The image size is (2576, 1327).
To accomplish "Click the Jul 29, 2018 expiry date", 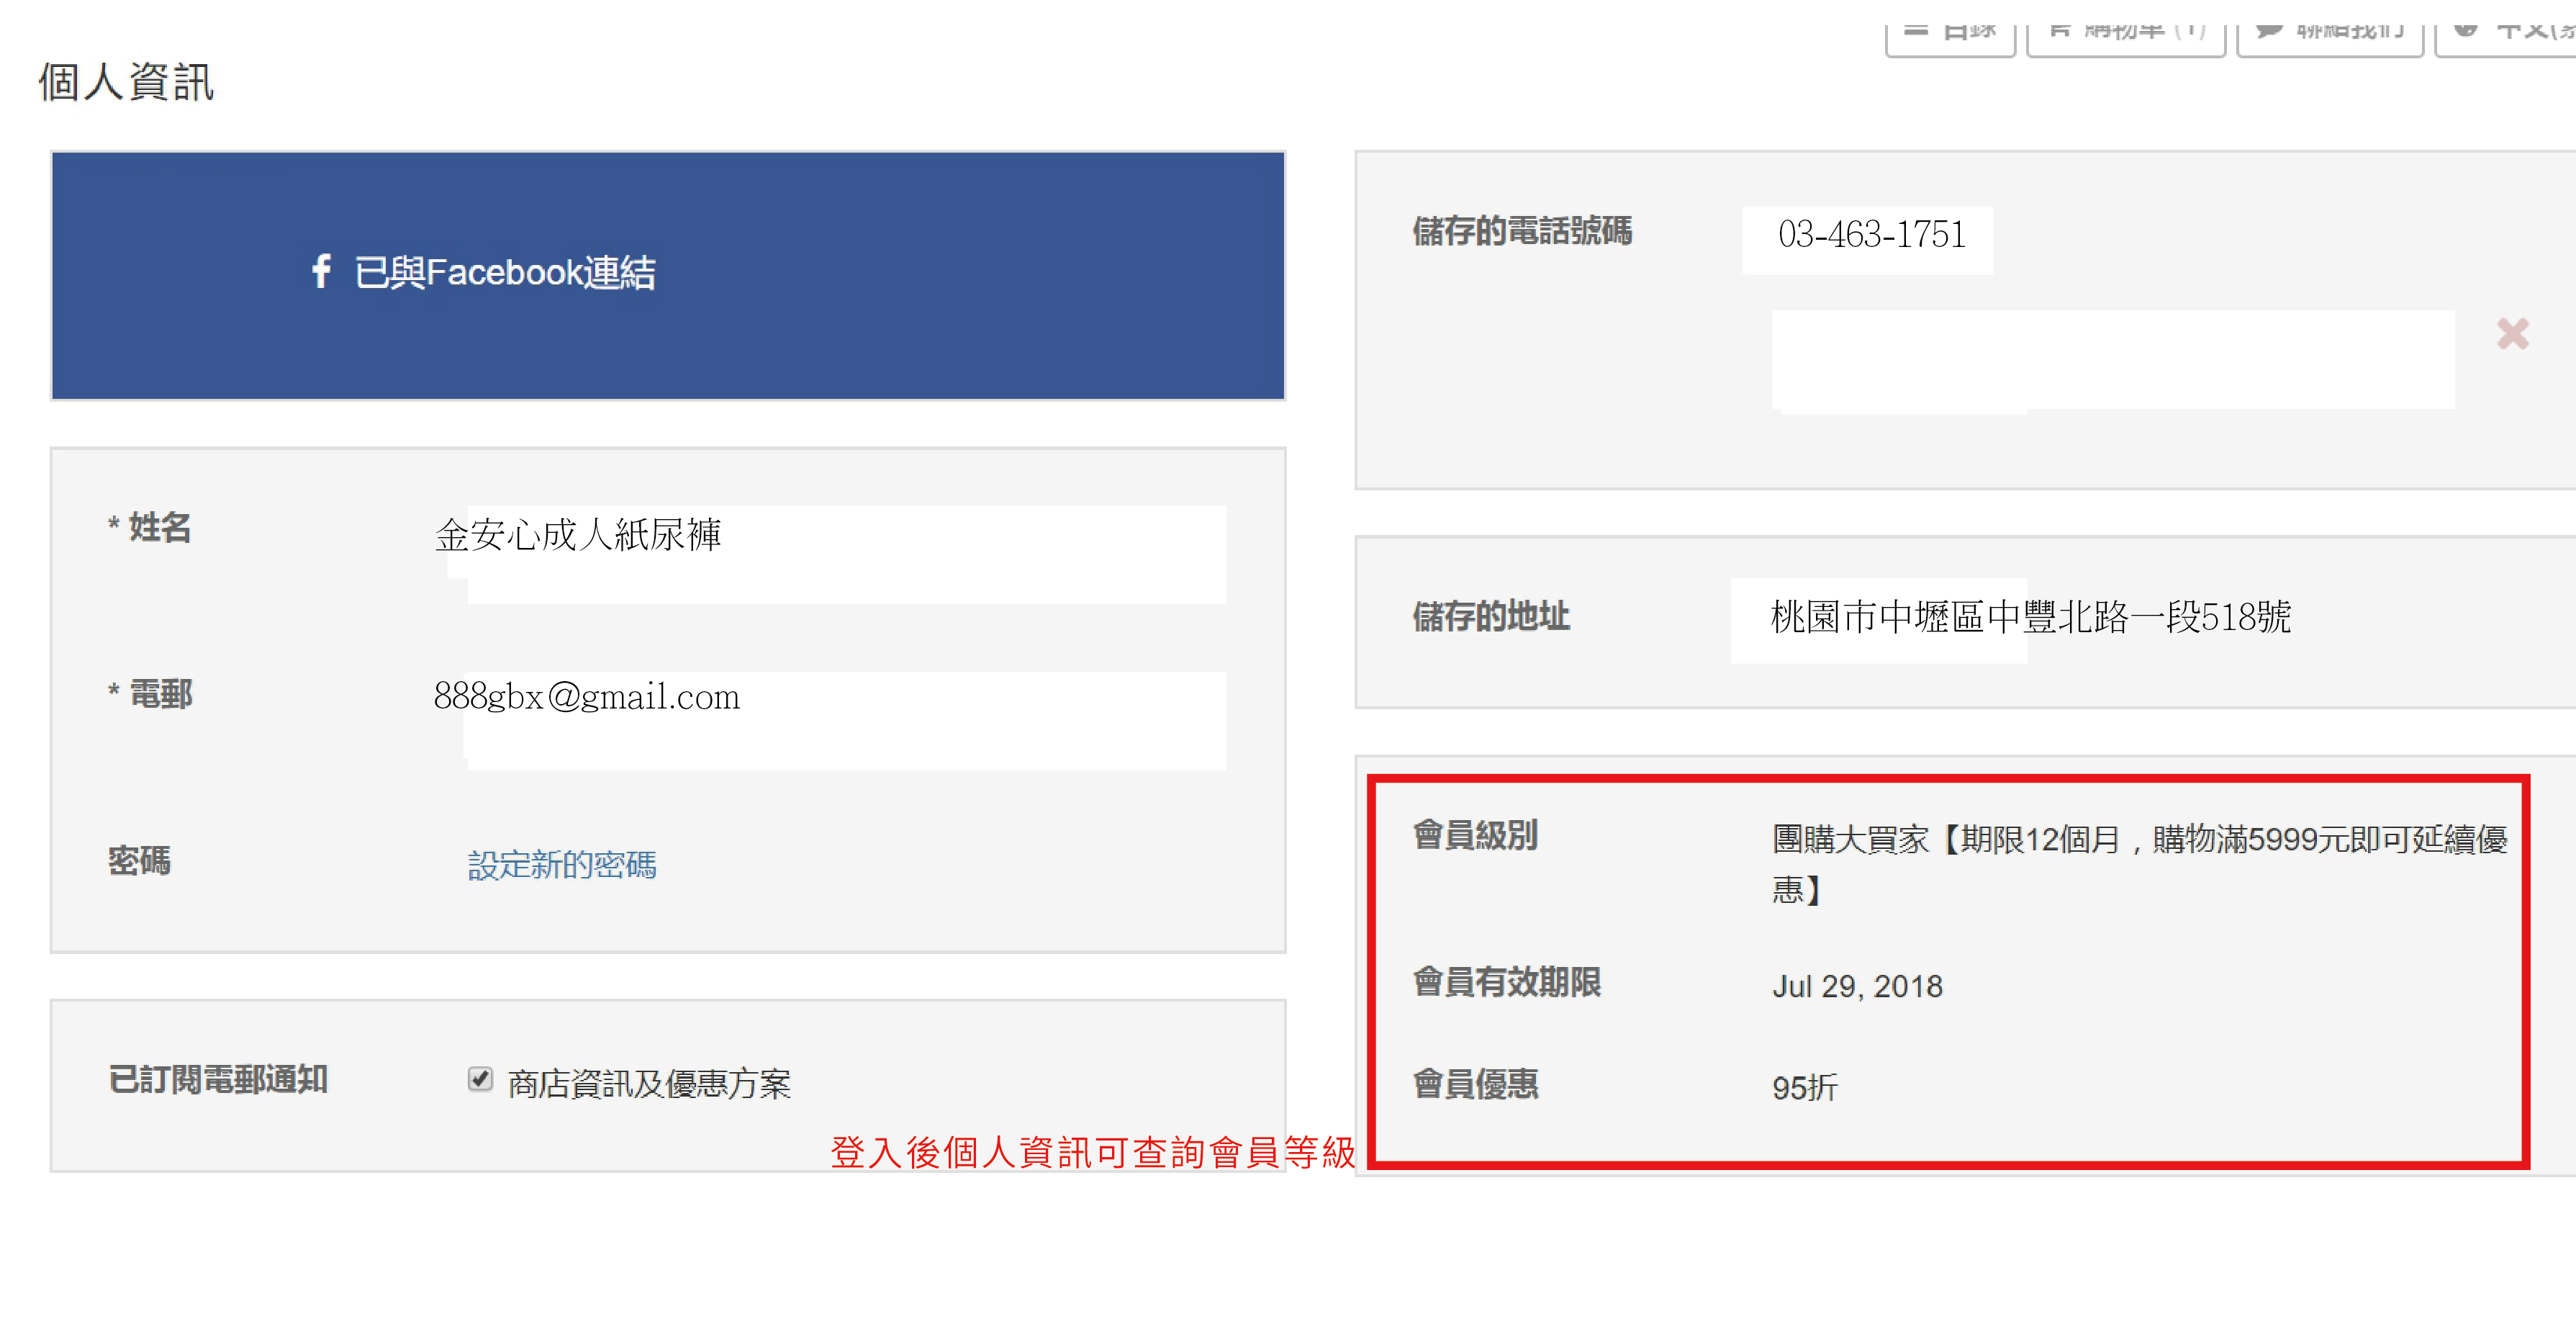I will click(x=1856, y=986).
